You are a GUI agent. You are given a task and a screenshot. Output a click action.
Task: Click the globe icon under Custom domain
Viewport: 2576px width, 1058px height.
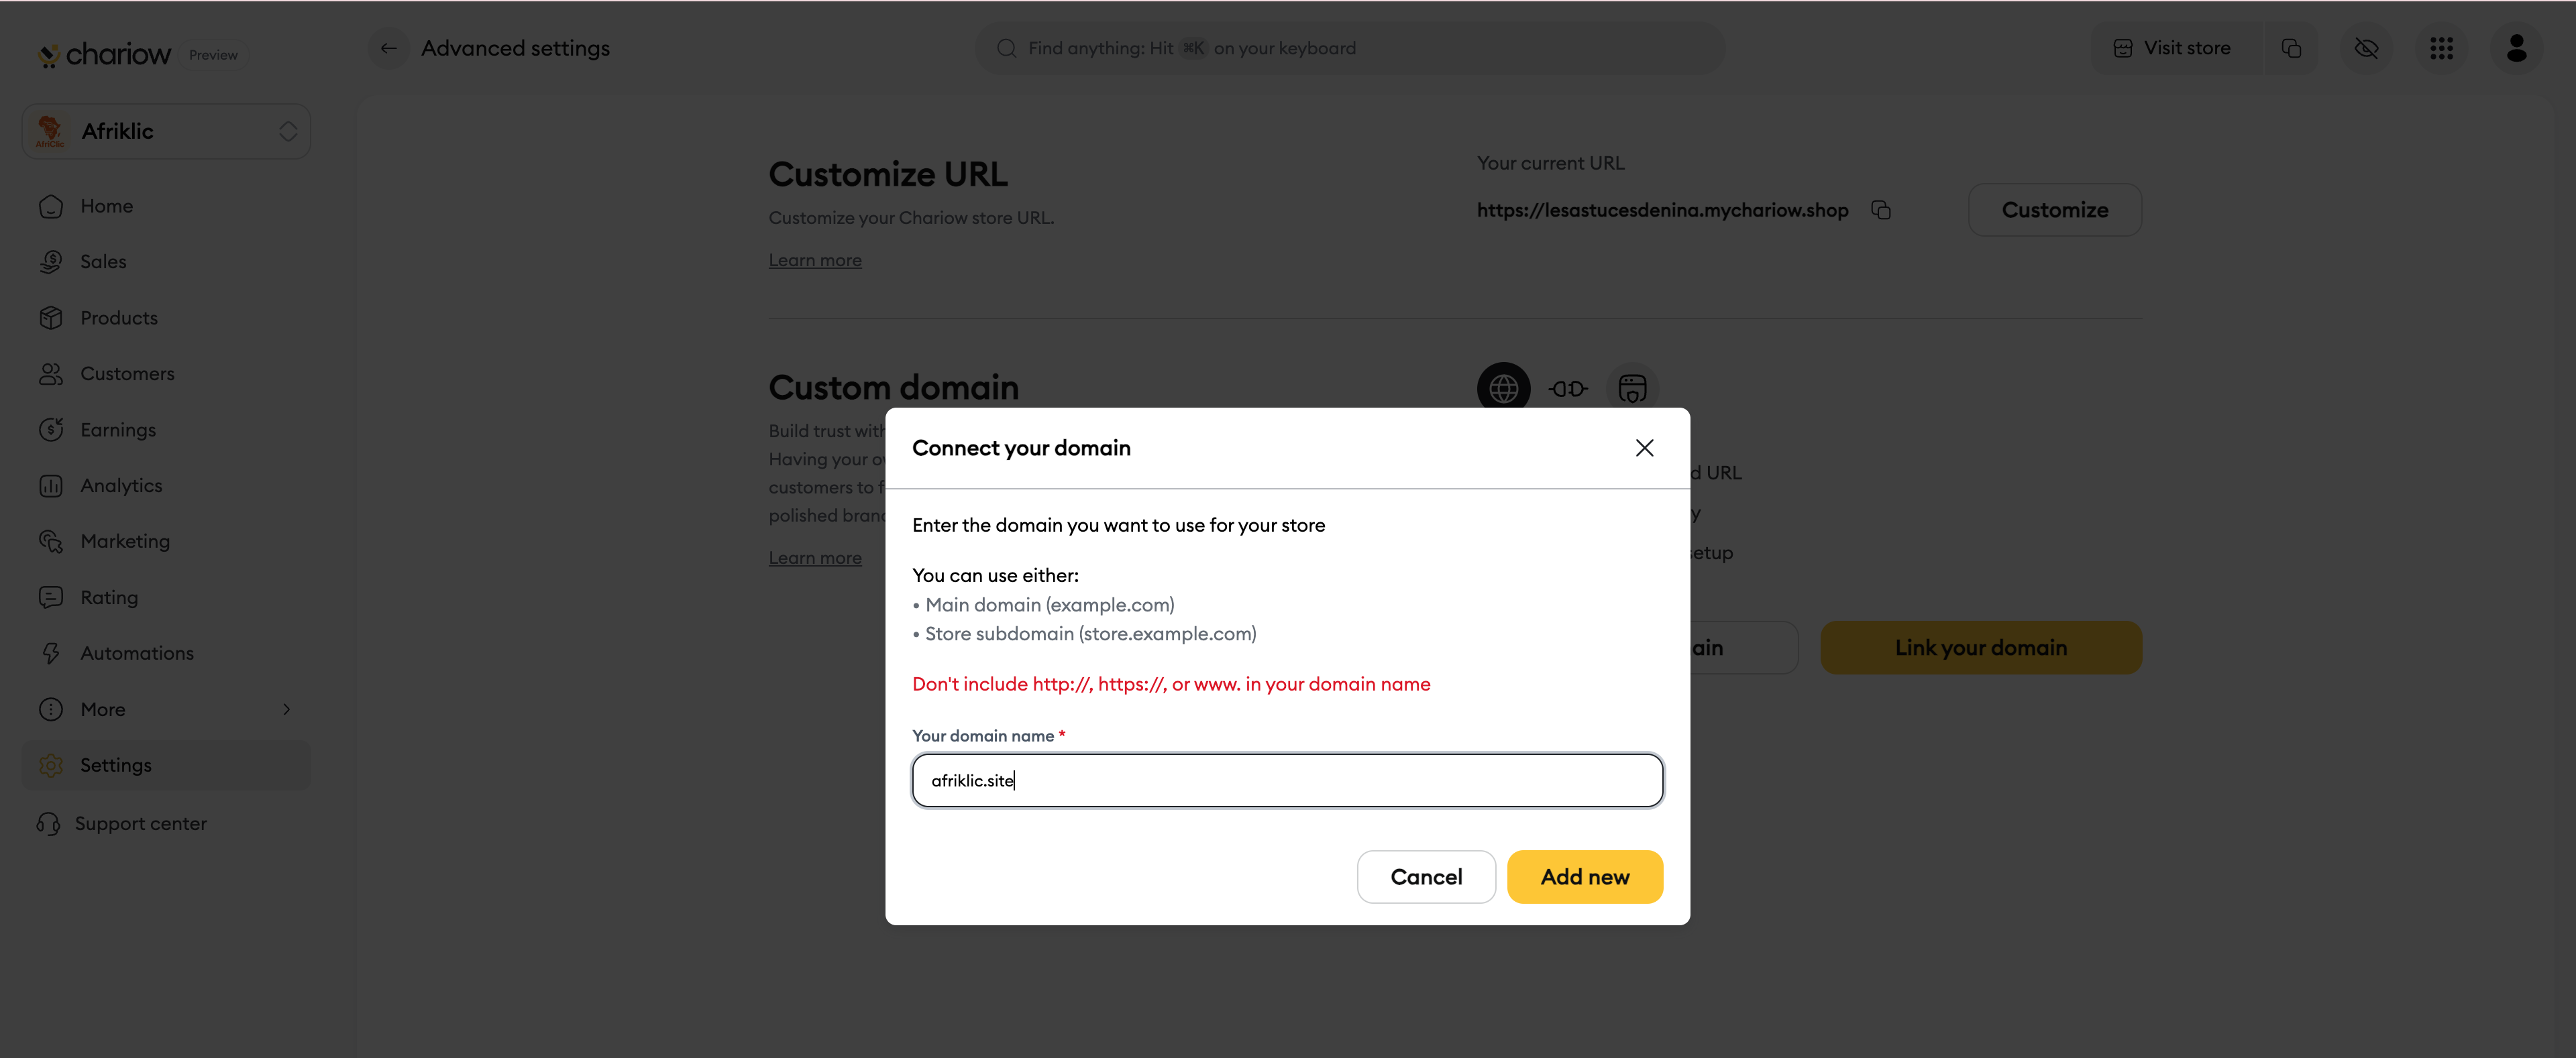click(1503, 388)
